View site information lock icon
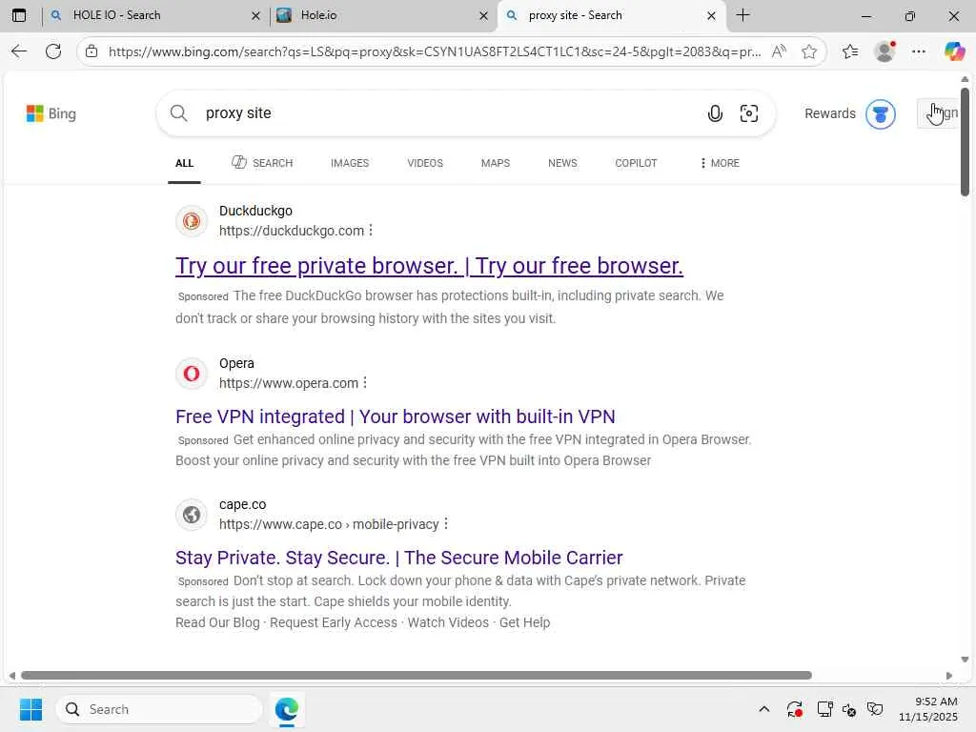This screenshot has width=976, height=732. click(91, 51)
